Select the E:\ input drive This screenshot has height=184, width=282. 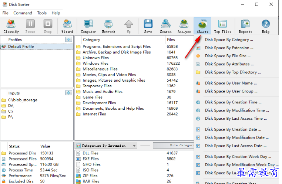click(x=7, y=117)
